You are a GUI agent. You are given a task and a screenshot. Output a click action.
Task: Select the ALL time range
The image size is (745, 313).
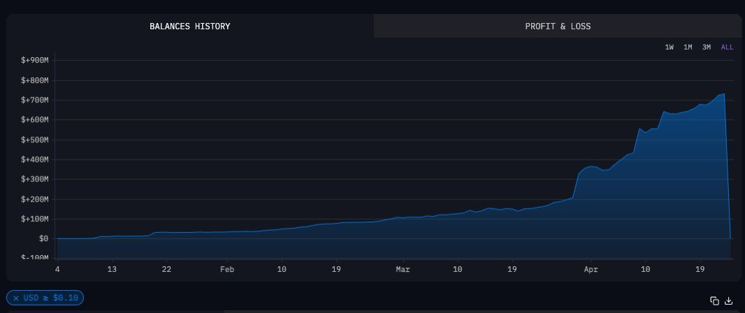pos(727,47)
